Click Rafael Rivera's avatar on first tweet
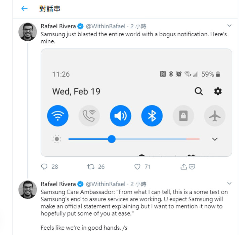242x235 pixels. coord(28,32)
